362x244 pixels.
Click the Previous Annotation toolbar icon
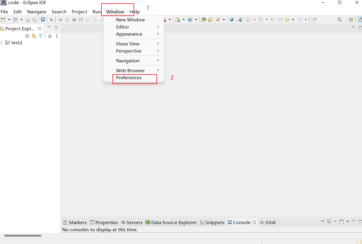click(261, 20)
